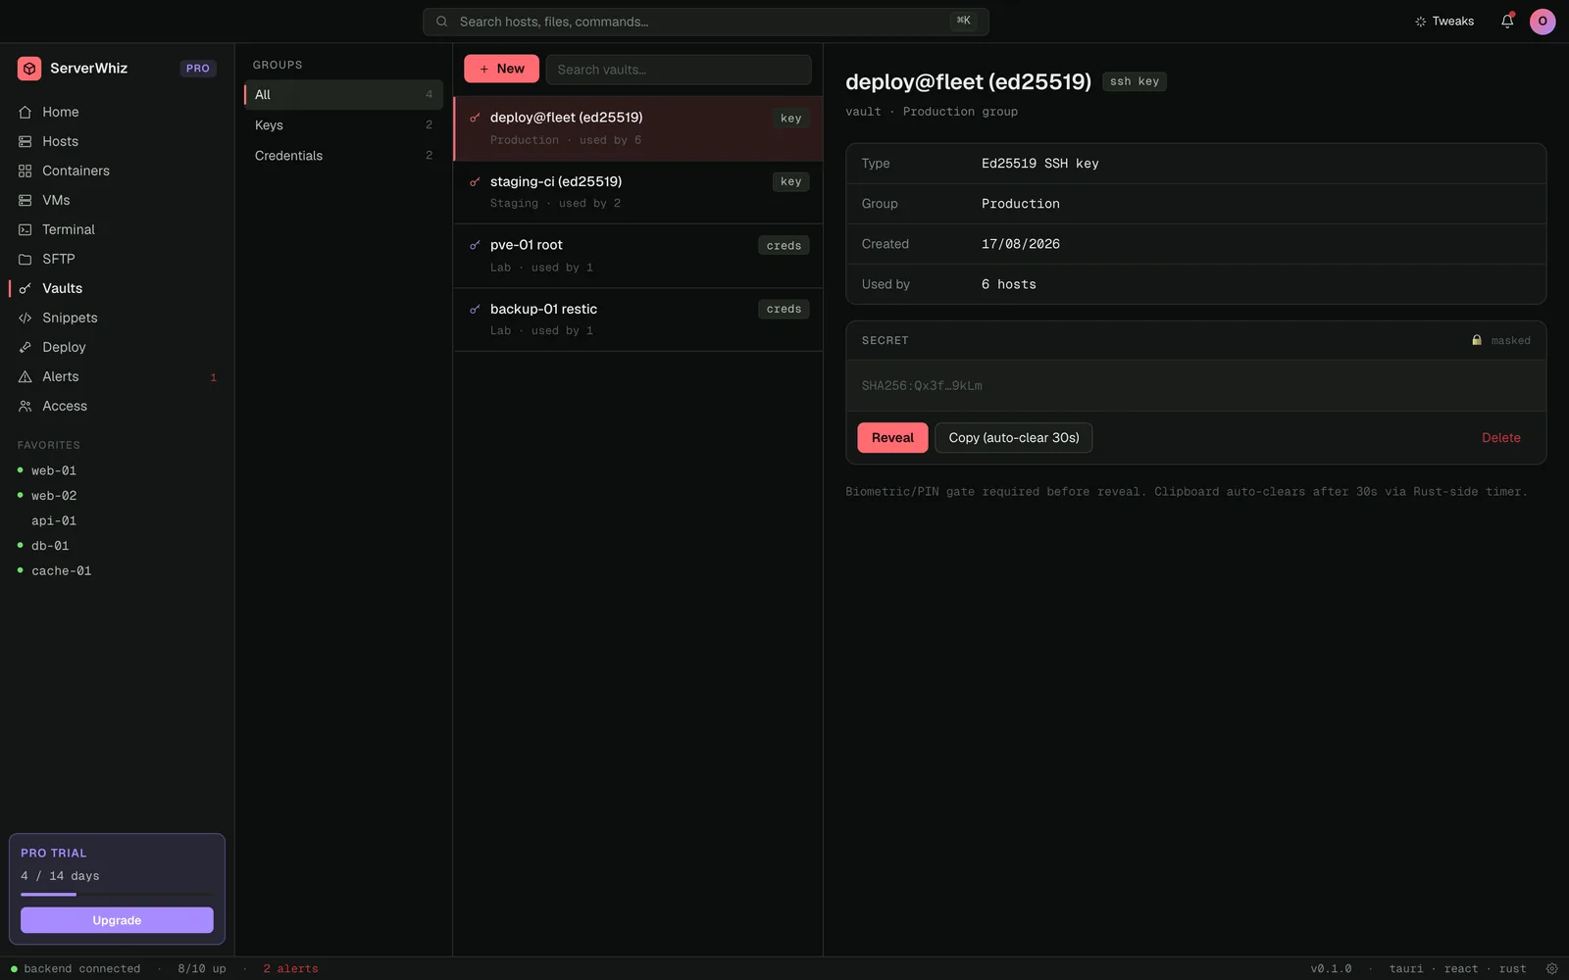The image size is (1569, 980).
Task: Click the 8/10 up status entry
Action: [202, 969]
